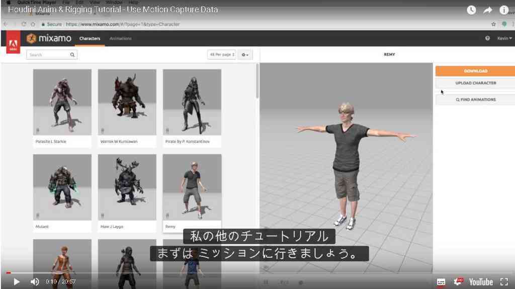Click the Watch Later clock icon
Image resolution: width=515 pixels, height=289 pixels.
pos(471,10)
